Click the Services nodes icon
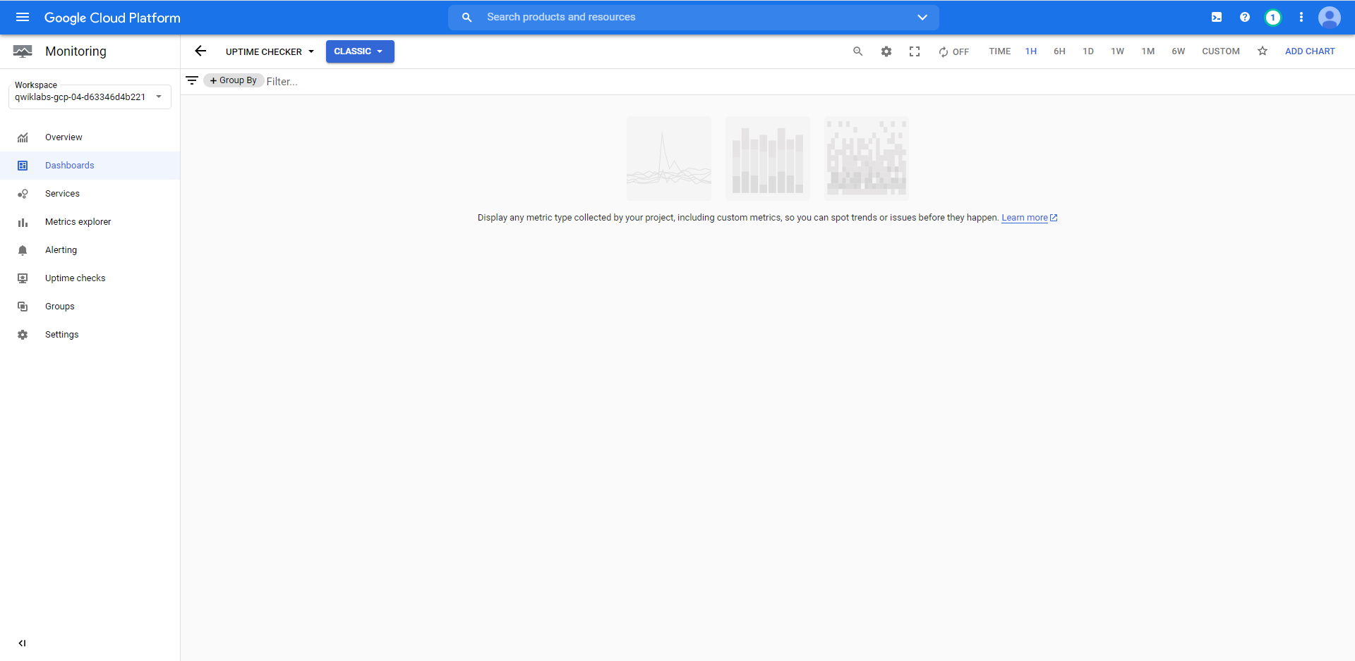Screen dimensions: 1355x661 23,194
